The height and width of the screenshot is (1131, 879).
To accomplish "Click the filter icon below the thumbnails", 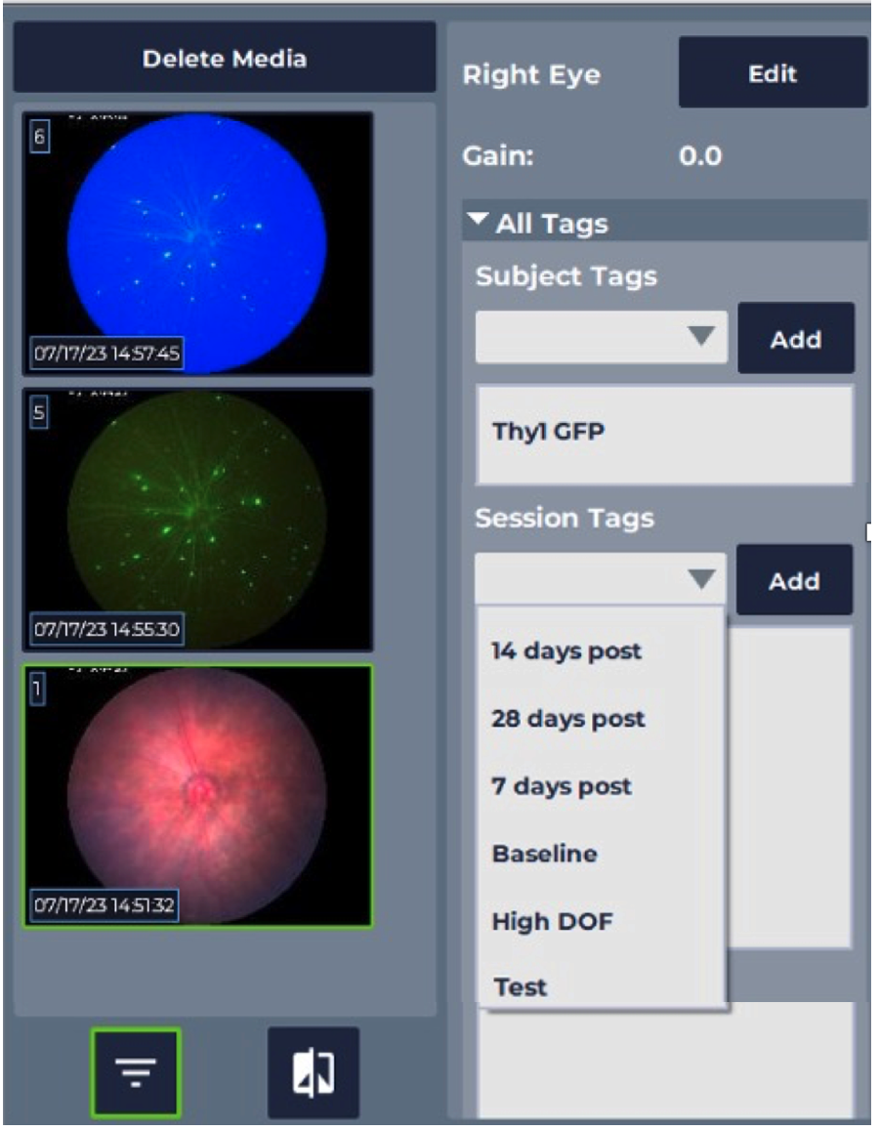I will [136, 1072].
